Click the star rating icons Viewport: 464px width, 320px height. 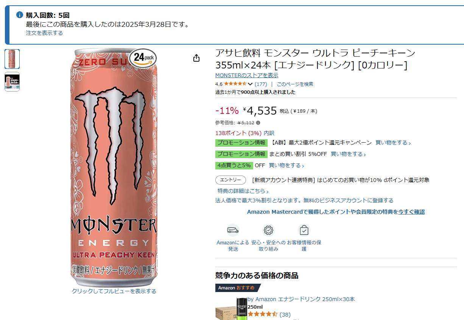[235, 84]
